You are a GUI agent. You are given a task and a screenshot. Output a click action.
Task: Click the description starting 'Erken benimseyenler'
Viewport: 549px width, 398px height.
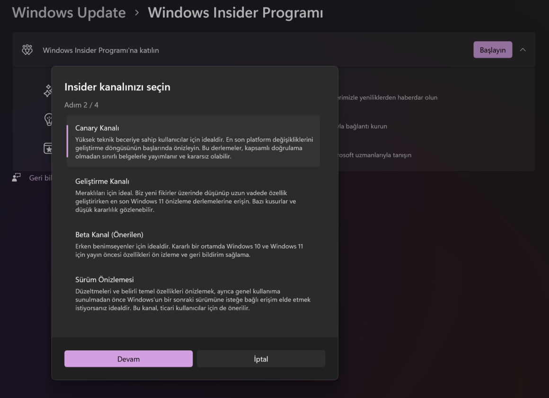point(189,251)
